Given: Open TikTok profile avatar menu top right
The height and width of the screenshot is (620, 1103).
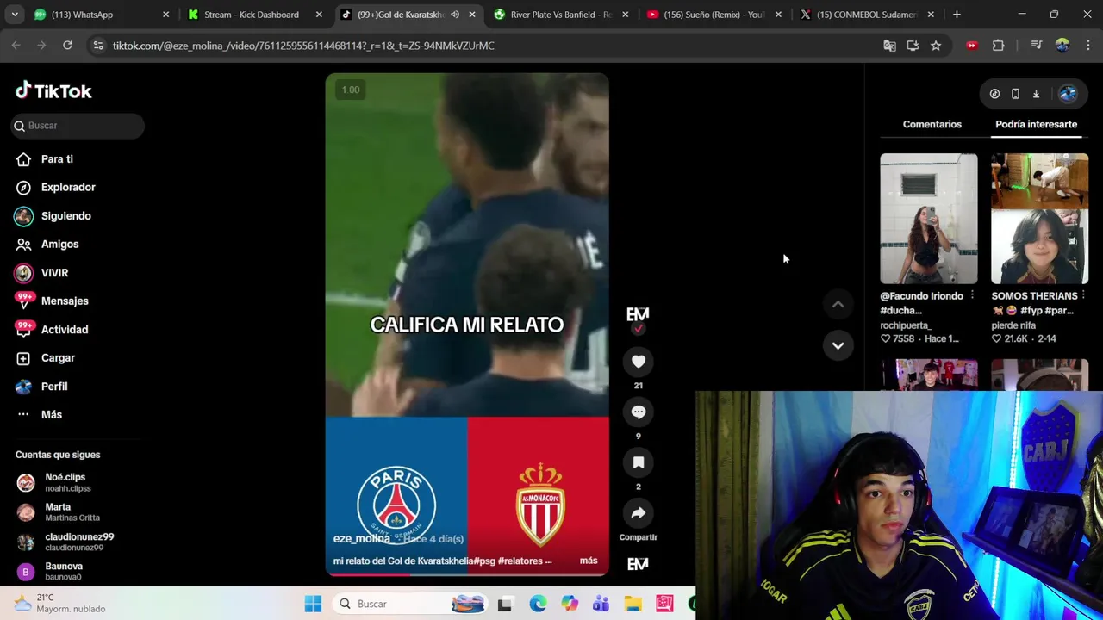Looking at the screenshot, I should [x=1068, y=94].
